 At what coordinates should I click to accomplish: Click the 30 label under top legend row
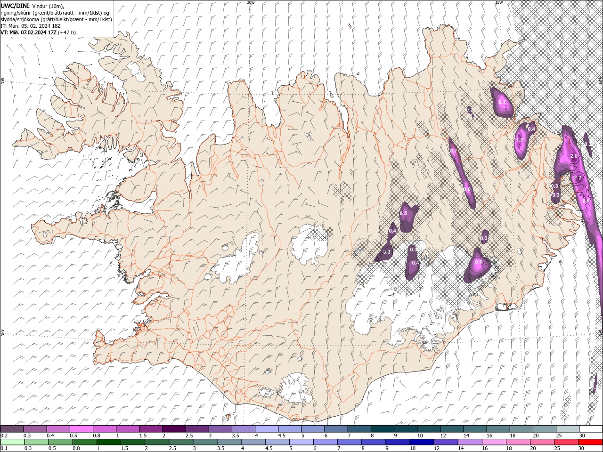click(582, 435)
